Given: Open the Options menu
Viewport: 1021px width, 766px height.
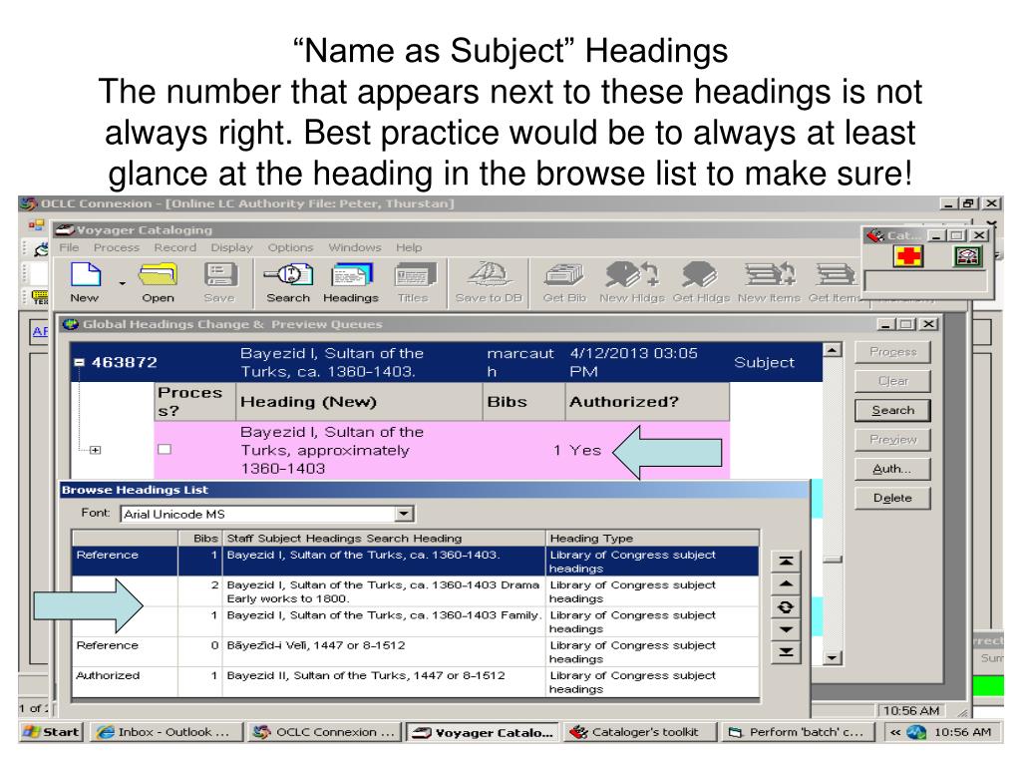Looking at the screenshot, I should tap(290, 247).
